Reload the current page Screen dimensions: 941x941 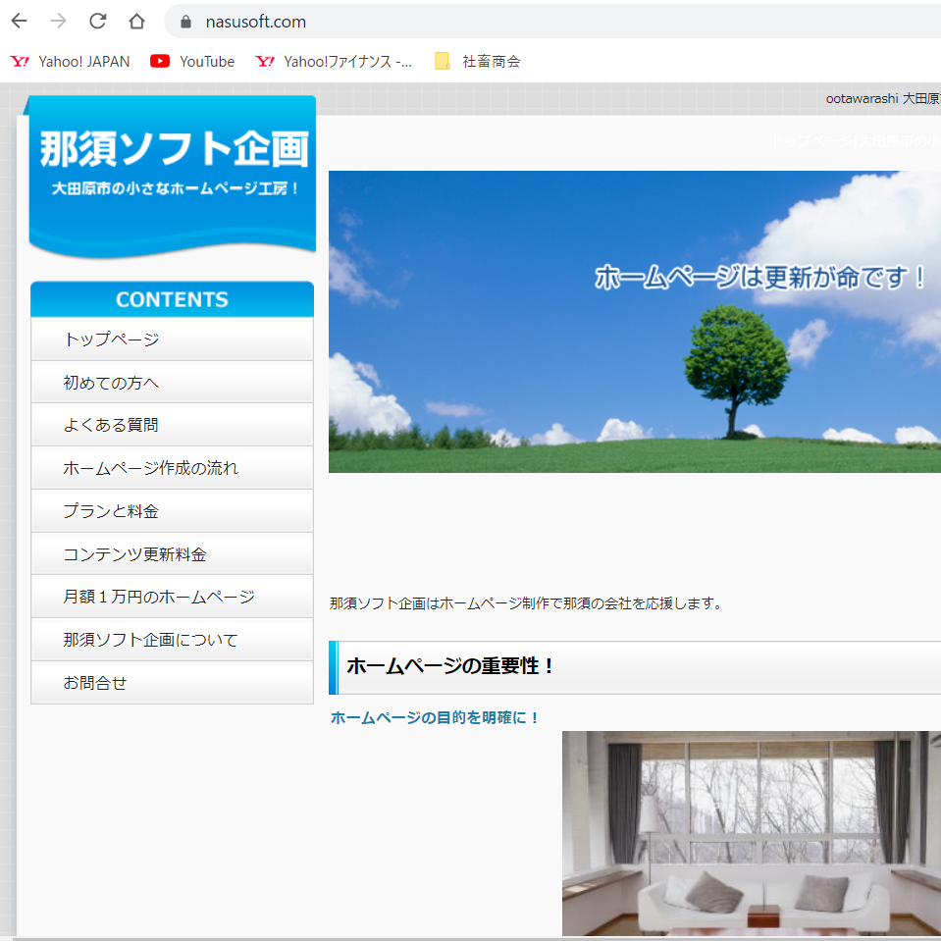[x=97, y=22]
